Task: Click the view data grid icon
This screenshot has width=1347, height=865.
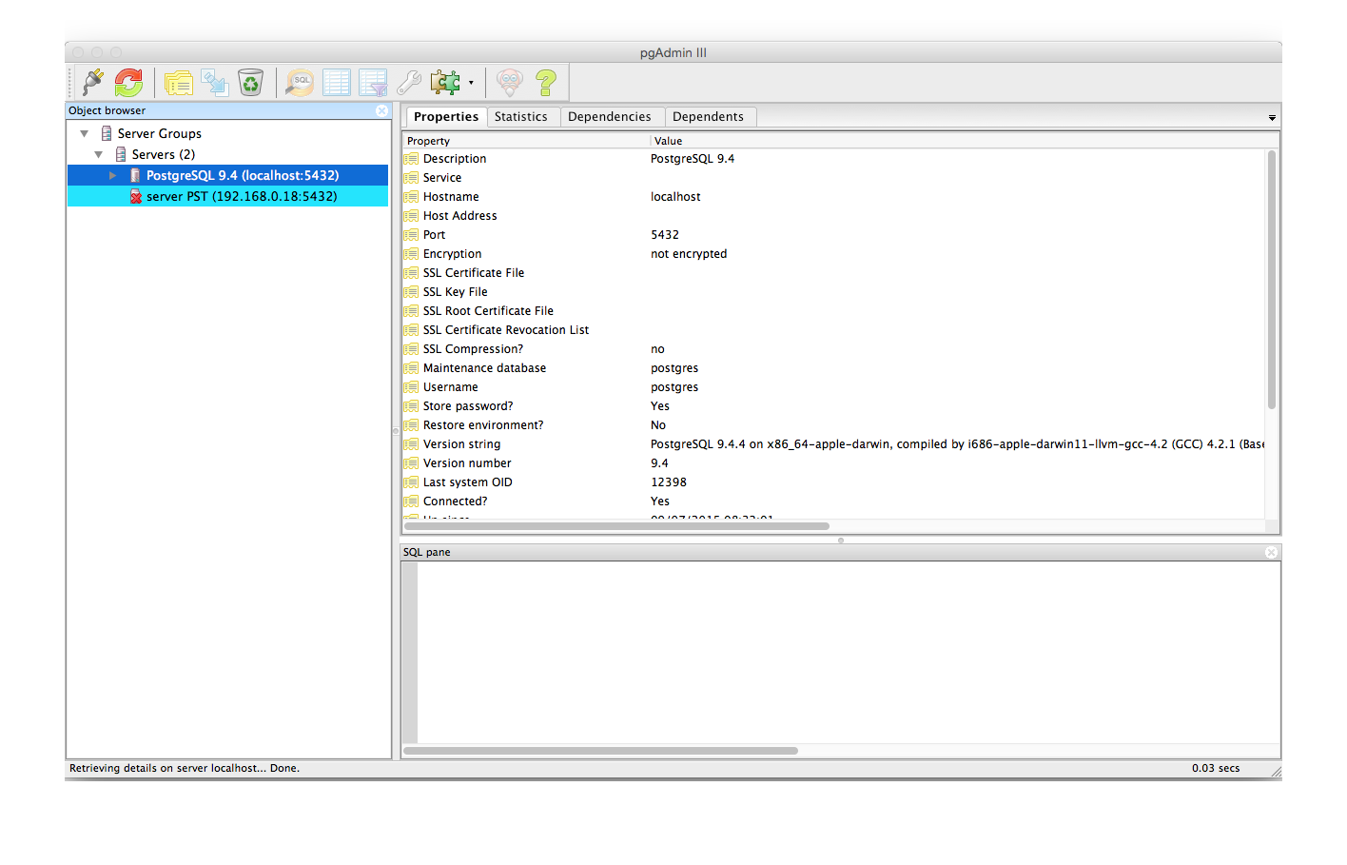Action: [x=337, y=83]
